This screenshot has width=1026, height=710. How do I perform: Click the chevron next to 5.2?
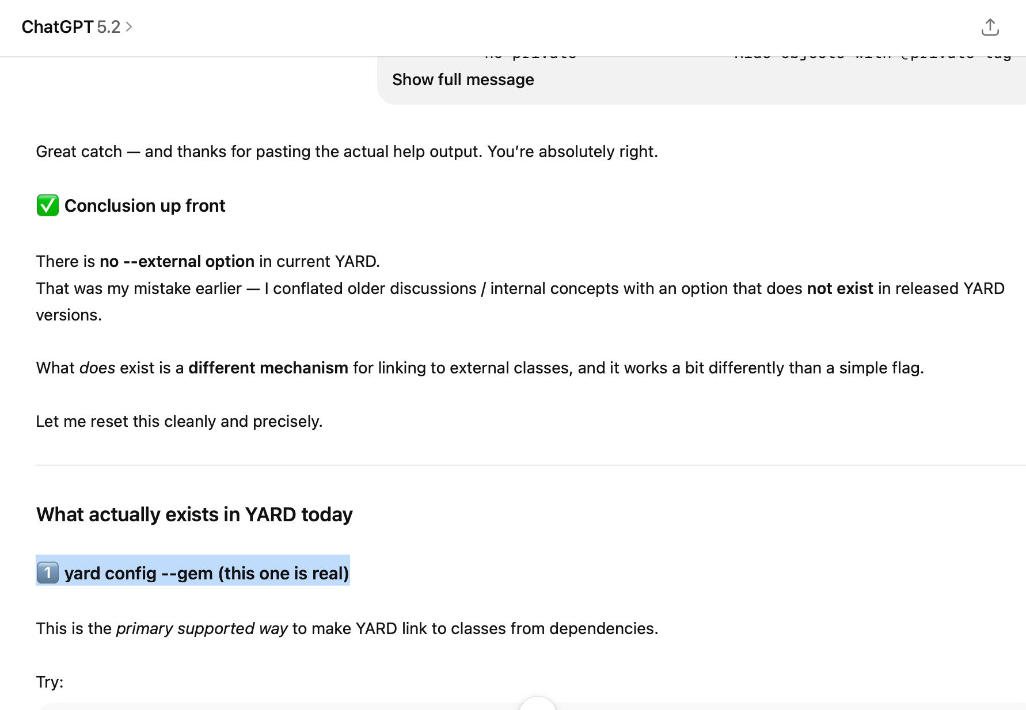[x=129, y=27]
